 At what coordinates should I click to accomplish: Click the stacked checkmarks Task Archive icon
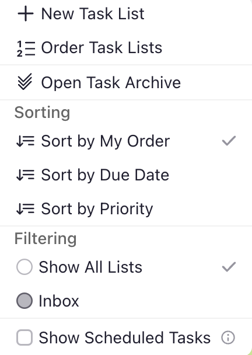(24, 82)
